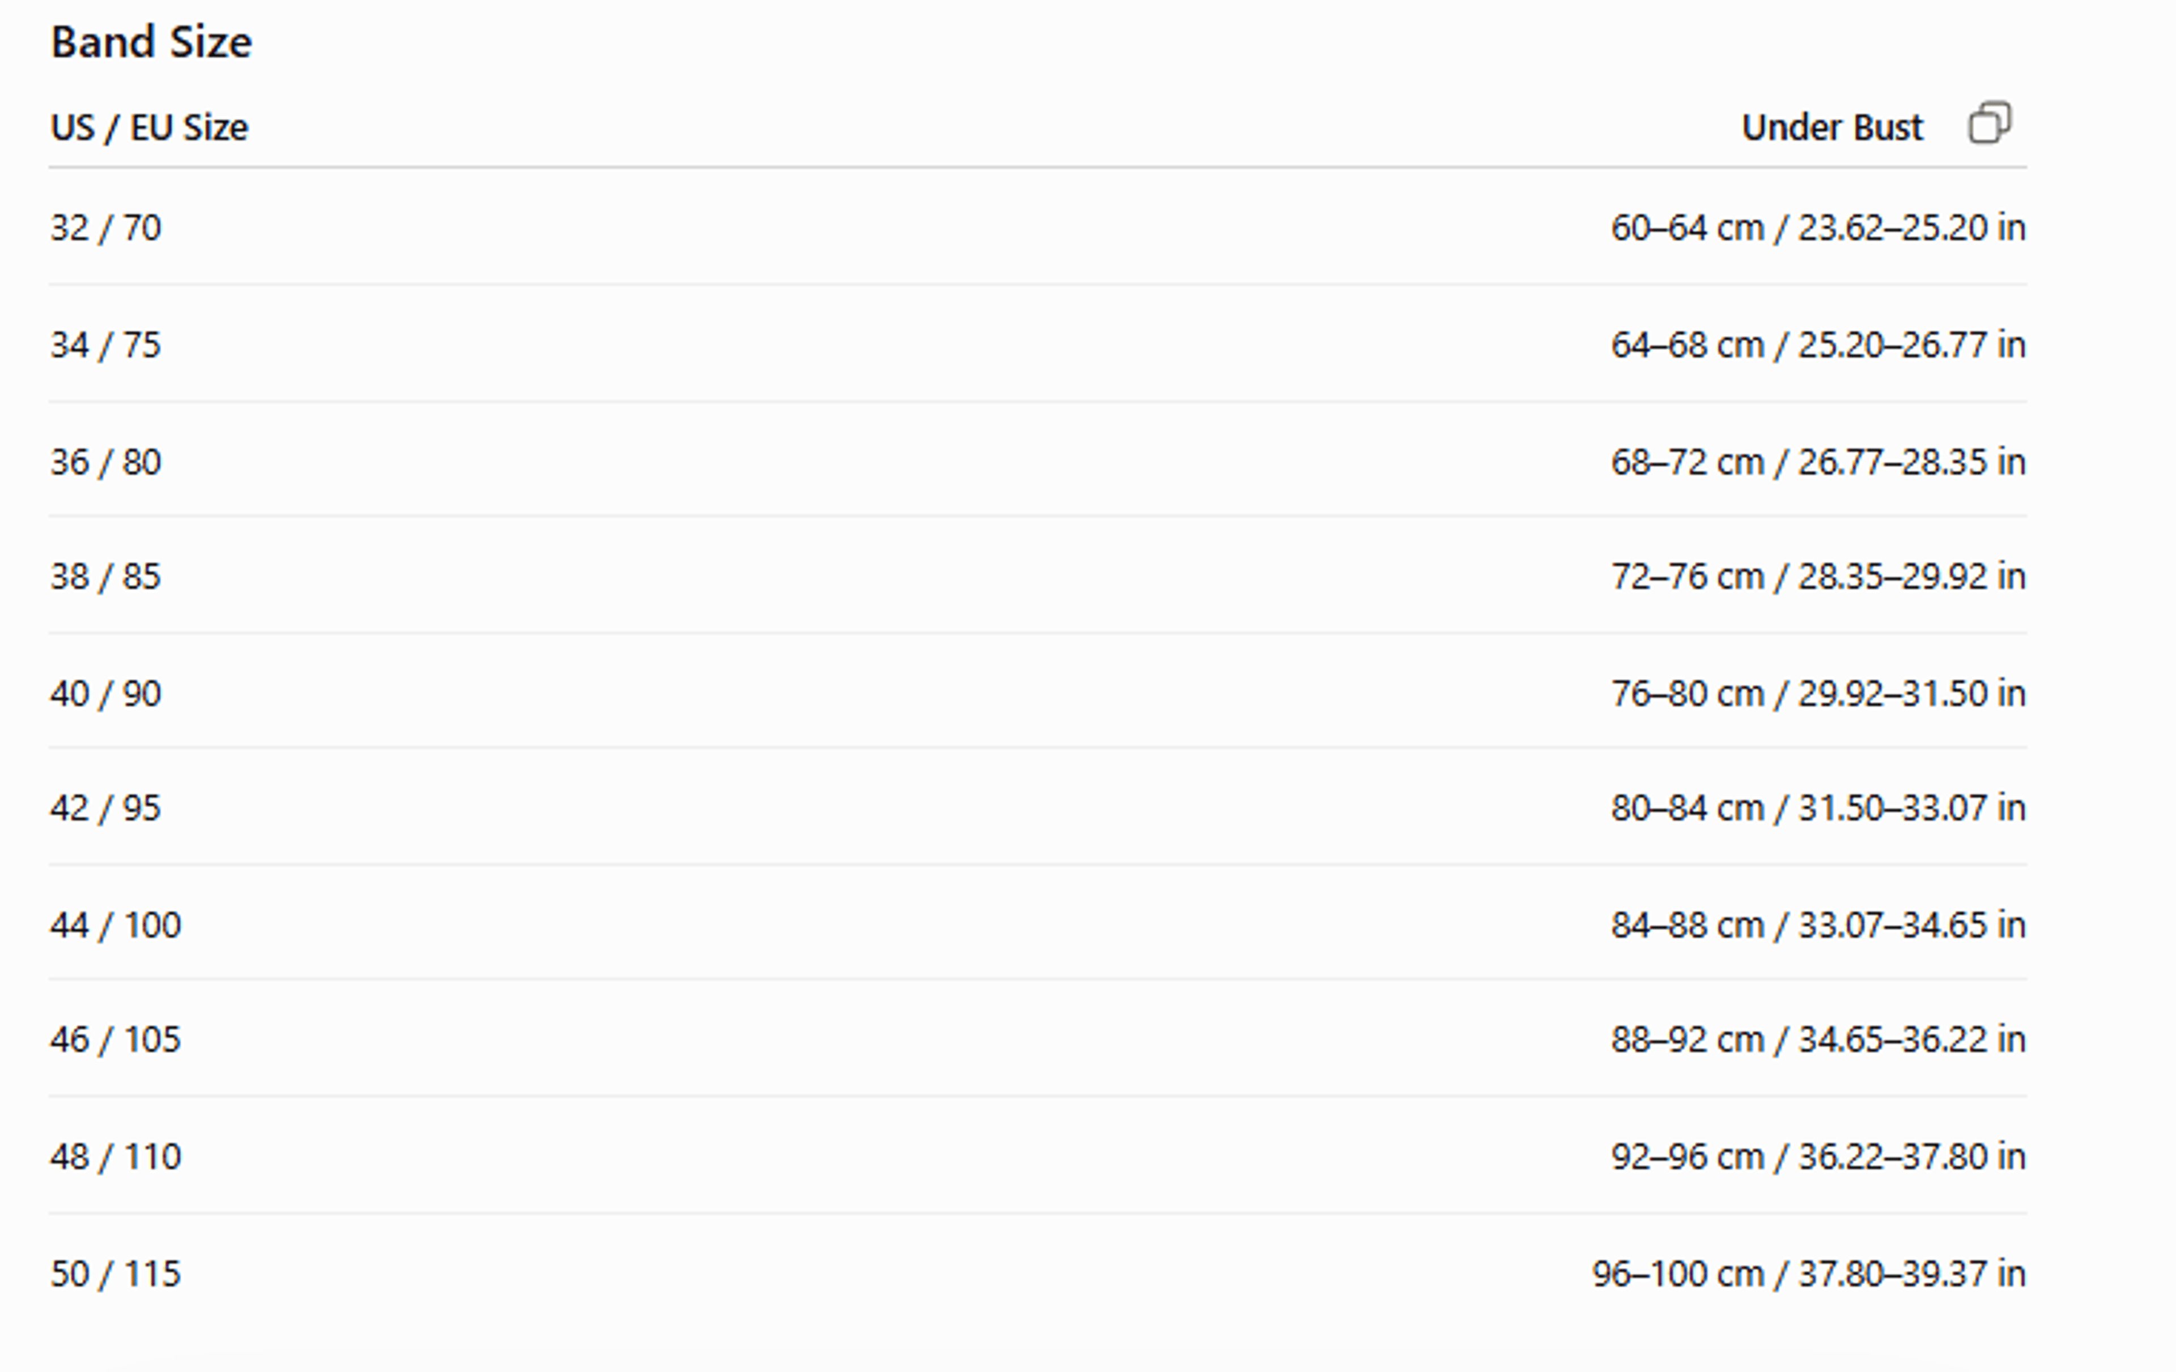Click the 40 / 90 size cell
Screen dimensions: 2176x1372
click(x=106, y=694)
